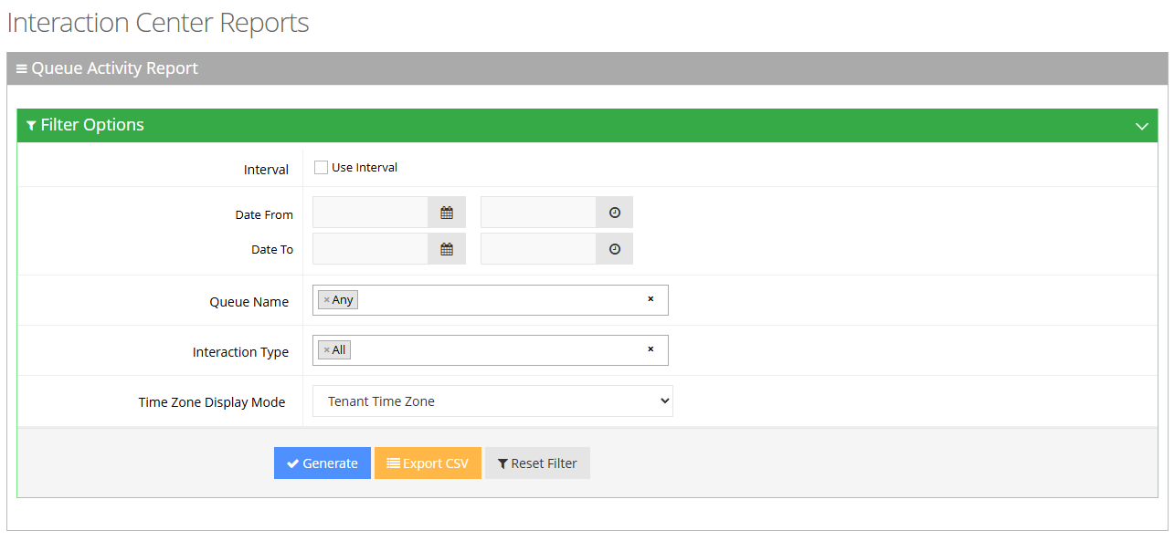The width and height of the screenshot is (1174, 541).
Task: Open the Time Zone Display Mode dropdown
Action: [492, 401]
